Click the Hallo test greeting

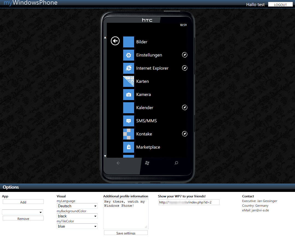pyautogui.click(x=255, y=4)
